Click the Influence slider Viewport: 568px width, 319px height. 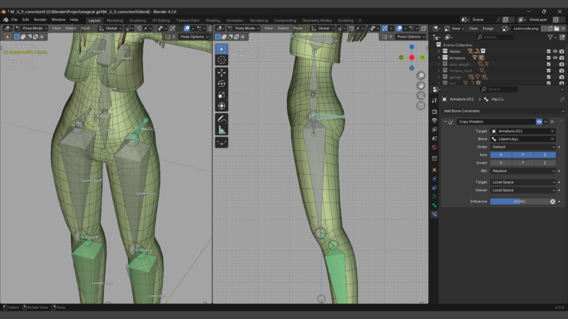tap(519, 202)
